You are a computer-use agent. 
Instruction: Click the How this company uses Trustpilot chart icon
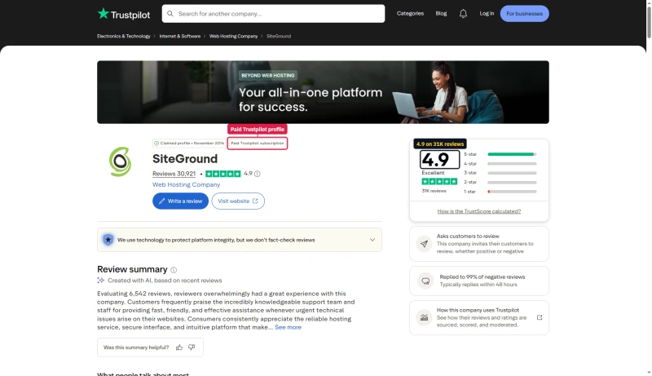coord(424,318)
